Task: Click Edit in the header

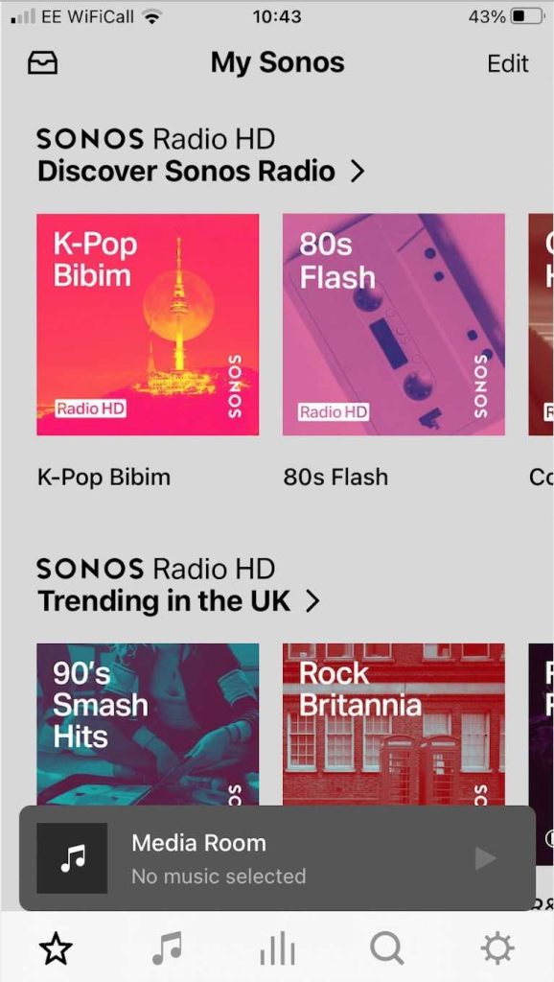Action: point(508,63)
